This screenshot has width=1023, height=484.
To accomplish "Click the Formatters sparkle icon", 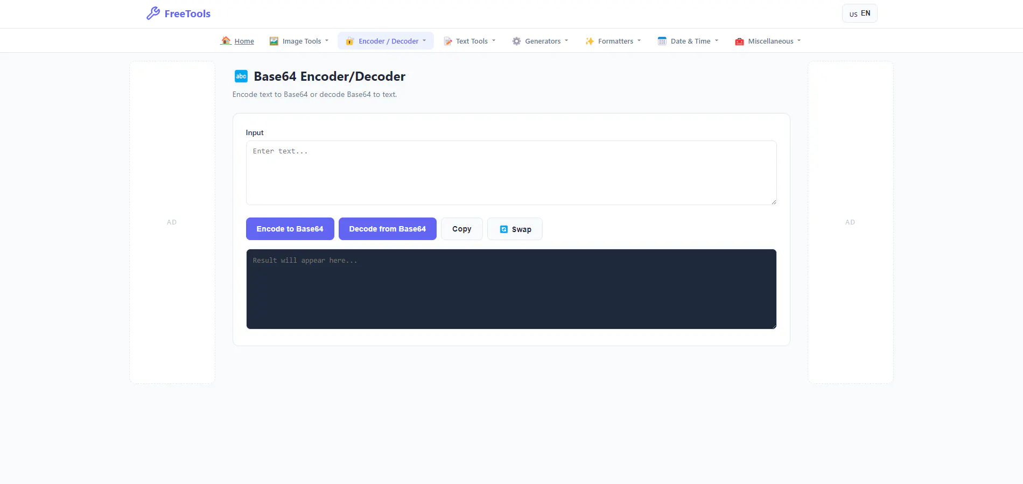I will pyautogui.click(x=590, y=41).
